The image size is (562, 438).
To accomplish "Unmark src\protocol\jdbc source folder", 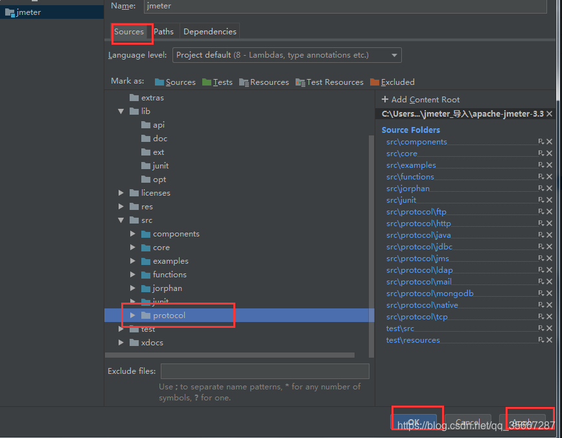I will pyautogui.click(x=549, y=247).
